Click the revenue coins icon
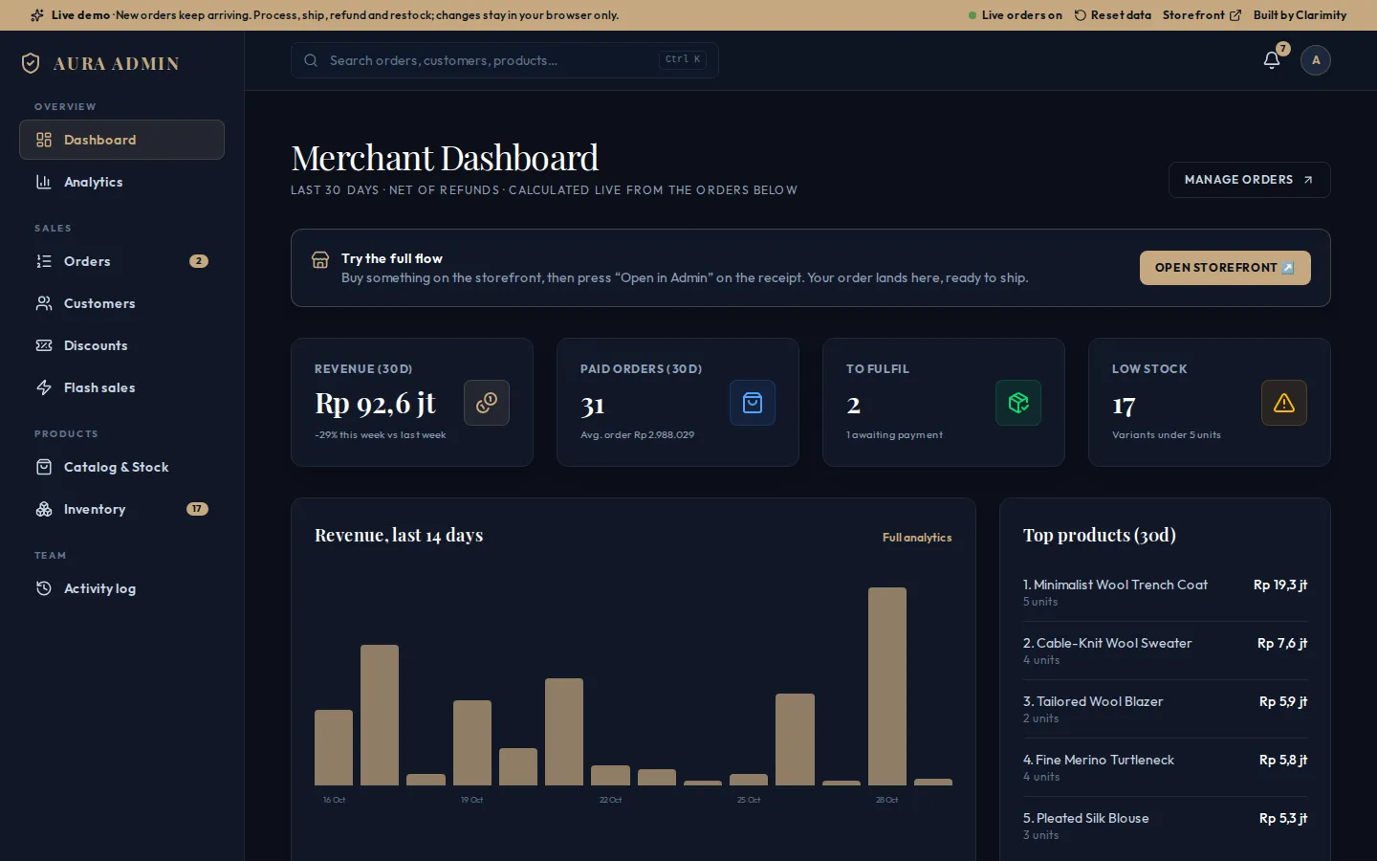Screen dimensions: 1377x861 coord(487,403)
